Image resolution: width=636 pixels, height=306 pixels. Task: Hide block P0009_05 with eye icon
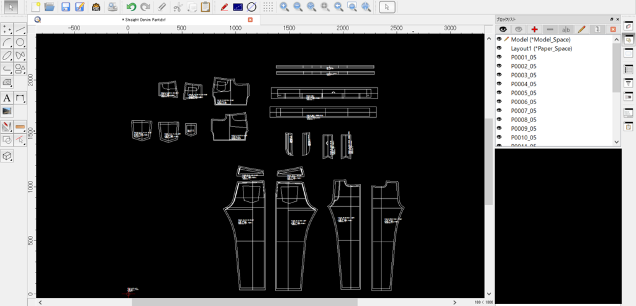(499, 129)
